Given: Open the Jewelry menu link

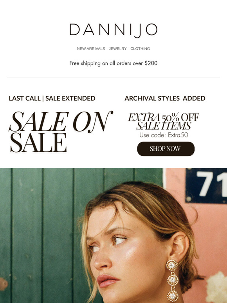Looking at the screenshot, I should pos(118,49).
